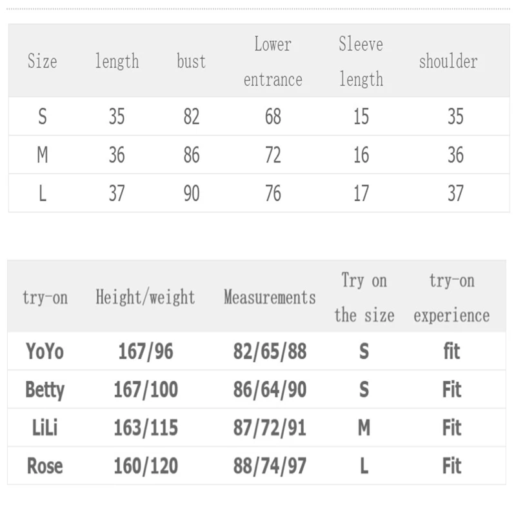
Task: Click sleeve length value 15
Action: coord(361,117)
